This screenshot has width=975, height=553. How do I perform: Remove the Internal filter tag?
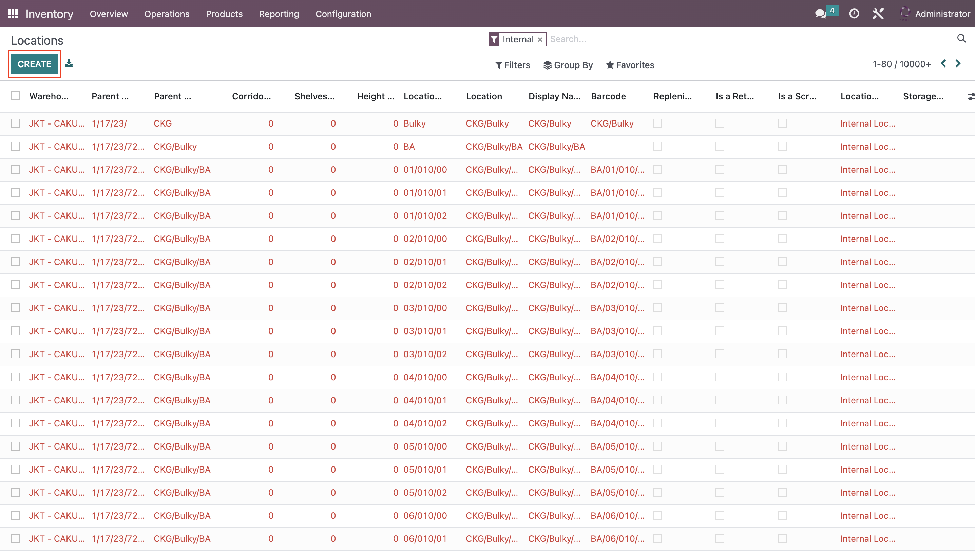[540, 39]
